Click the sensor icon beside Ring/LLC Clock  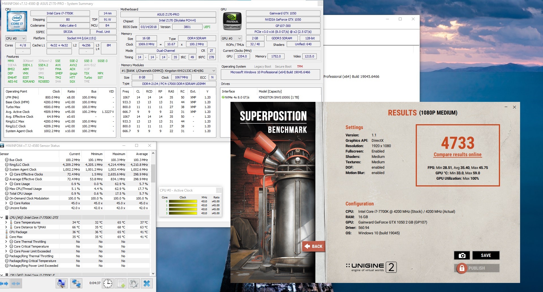[7, 165]
